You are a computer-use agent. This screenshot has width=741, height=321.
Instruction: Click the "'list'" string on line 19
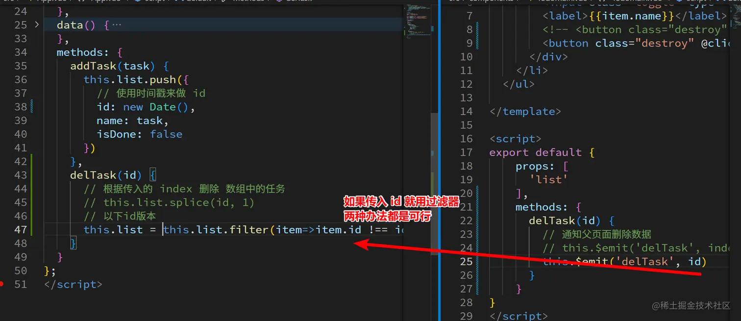[x=548, y=180]
